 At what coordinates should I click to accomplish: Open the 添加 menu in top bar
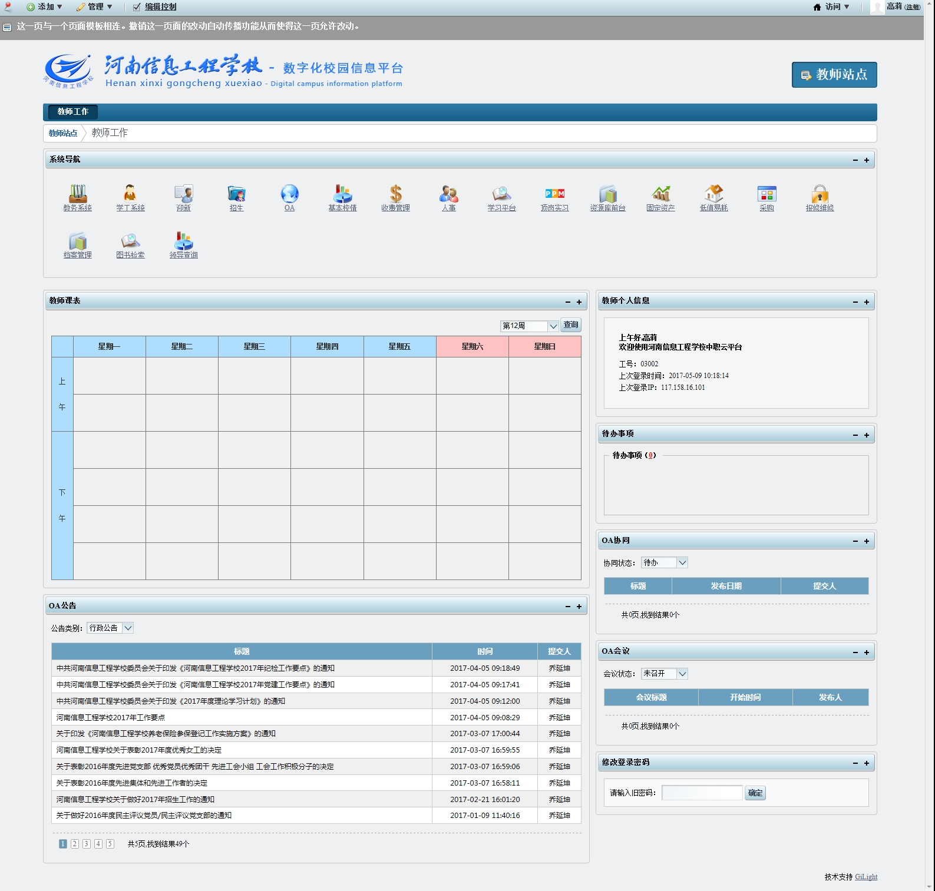point(45,7)
